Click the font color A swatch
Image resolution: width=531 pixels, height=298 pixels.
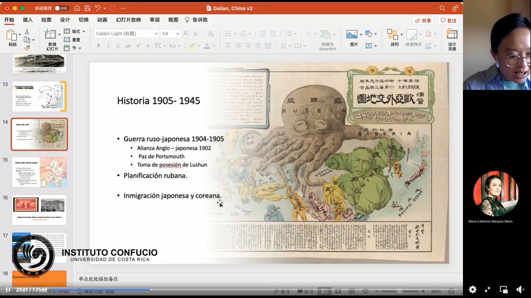[x=207, y=46]
